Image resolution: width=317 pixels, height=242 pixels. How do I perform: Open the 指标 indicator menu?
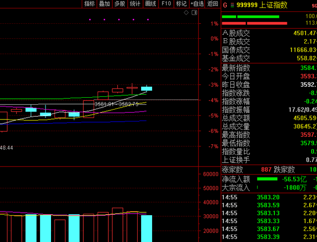(89, 3)
